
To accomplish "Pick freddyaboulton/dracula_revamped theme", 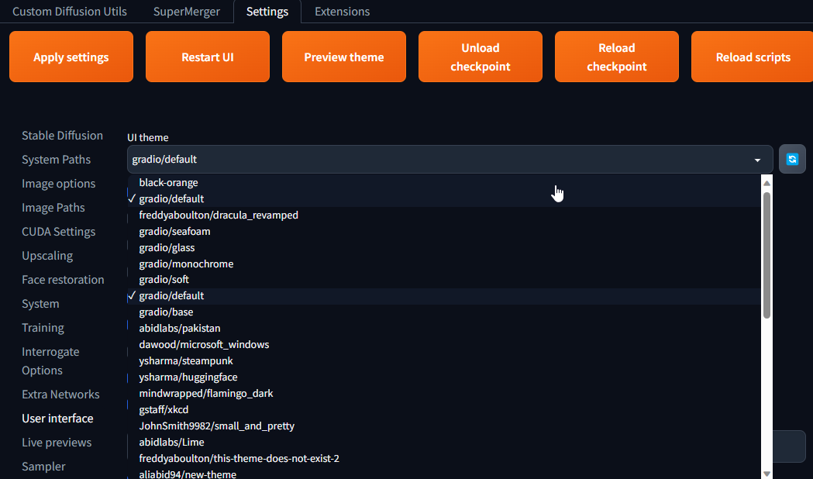I will 444,215.
